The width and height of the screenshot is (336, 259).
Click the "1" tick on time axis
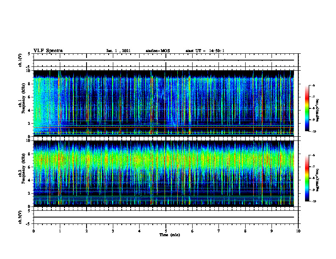click(x=60, y=231)
